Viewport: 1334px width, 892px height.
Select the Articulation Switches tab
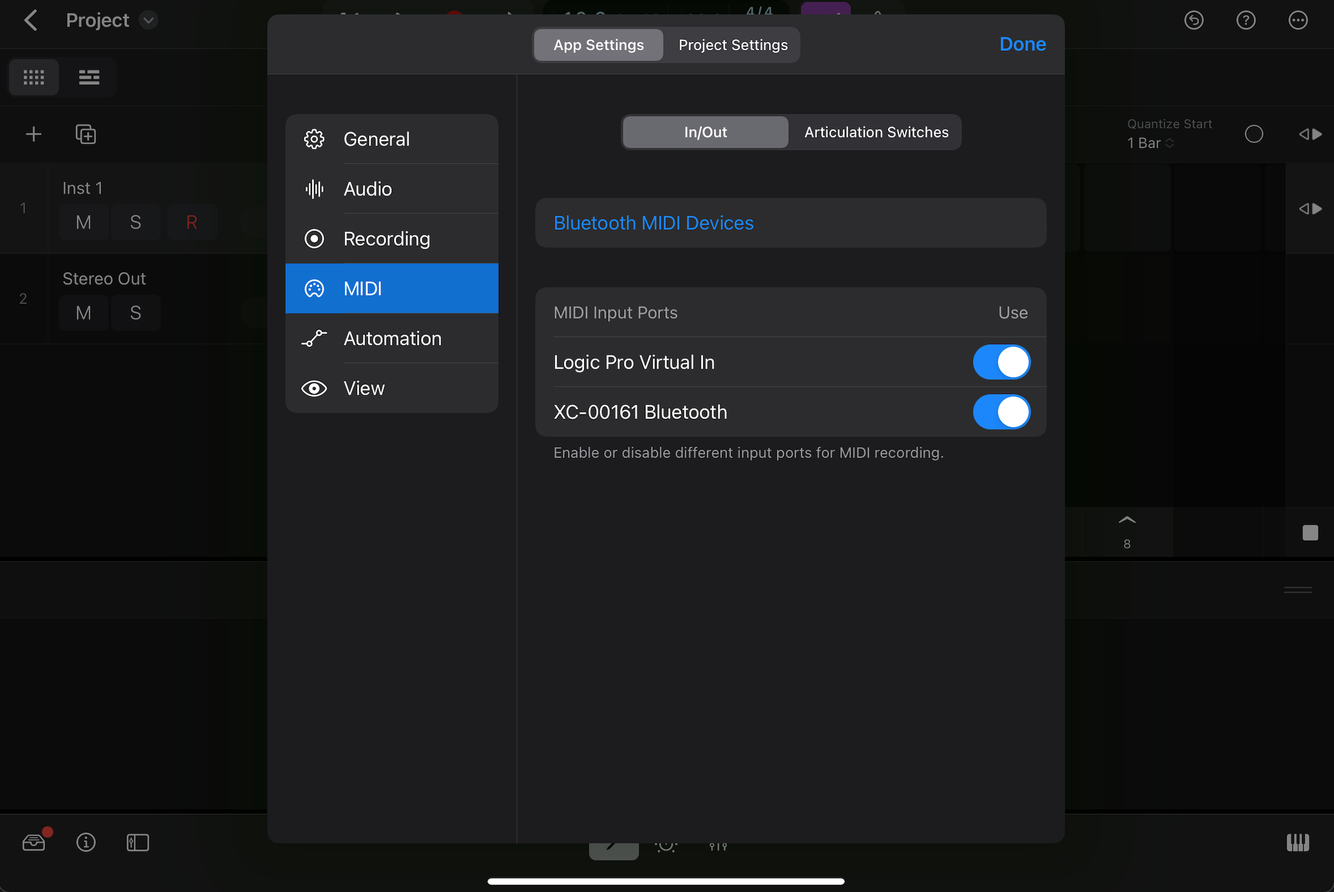876,132
